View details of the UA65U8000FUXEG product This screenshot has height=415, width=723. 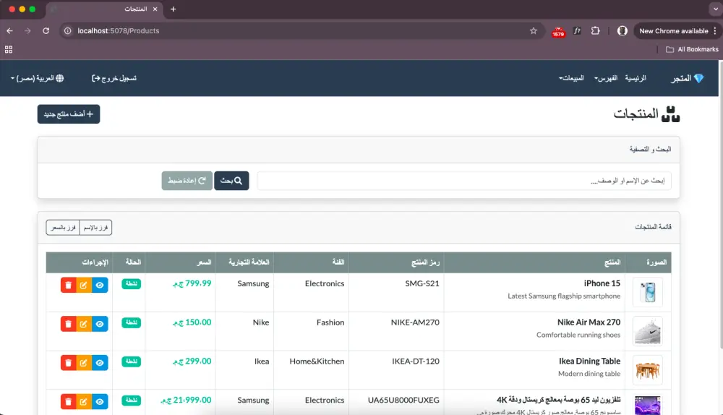coord(100,402)
